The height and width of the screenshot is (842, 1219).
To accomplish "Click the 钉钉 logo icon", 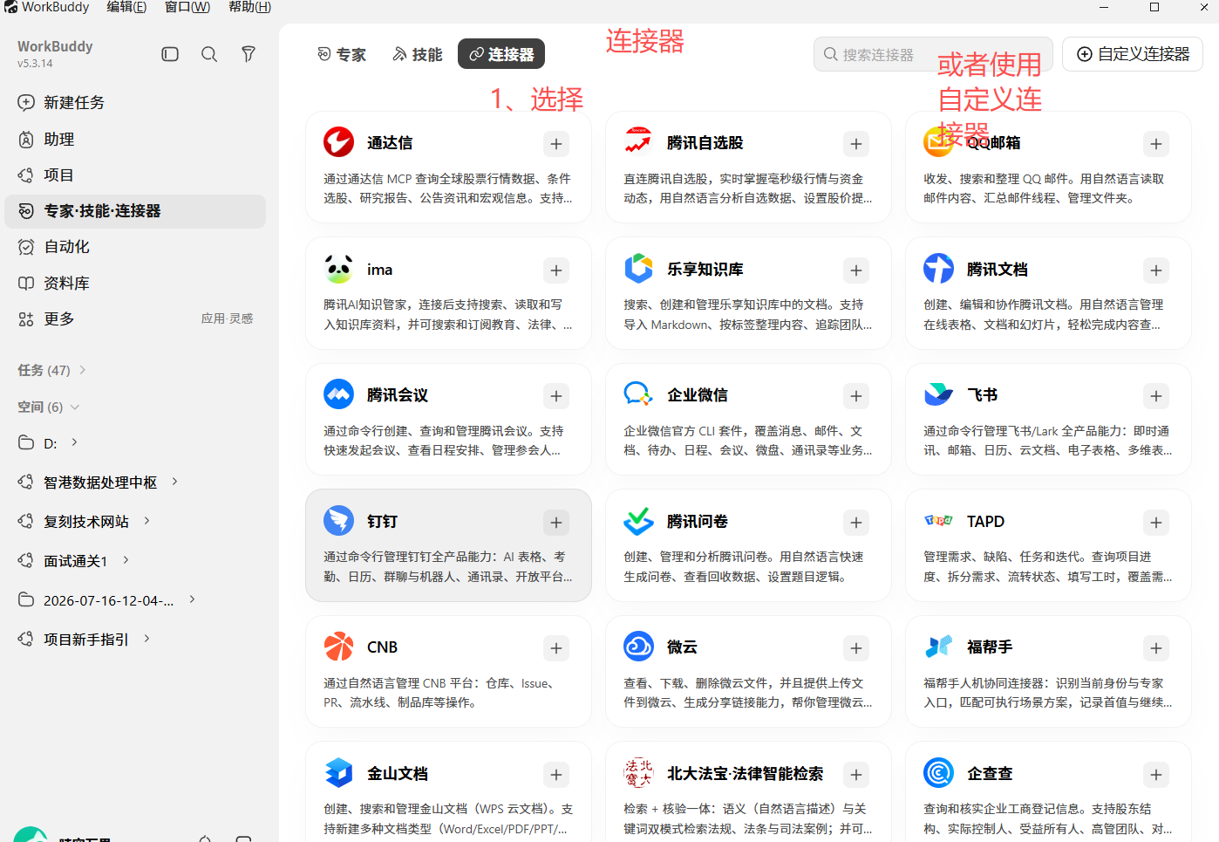I will point(338,521).
